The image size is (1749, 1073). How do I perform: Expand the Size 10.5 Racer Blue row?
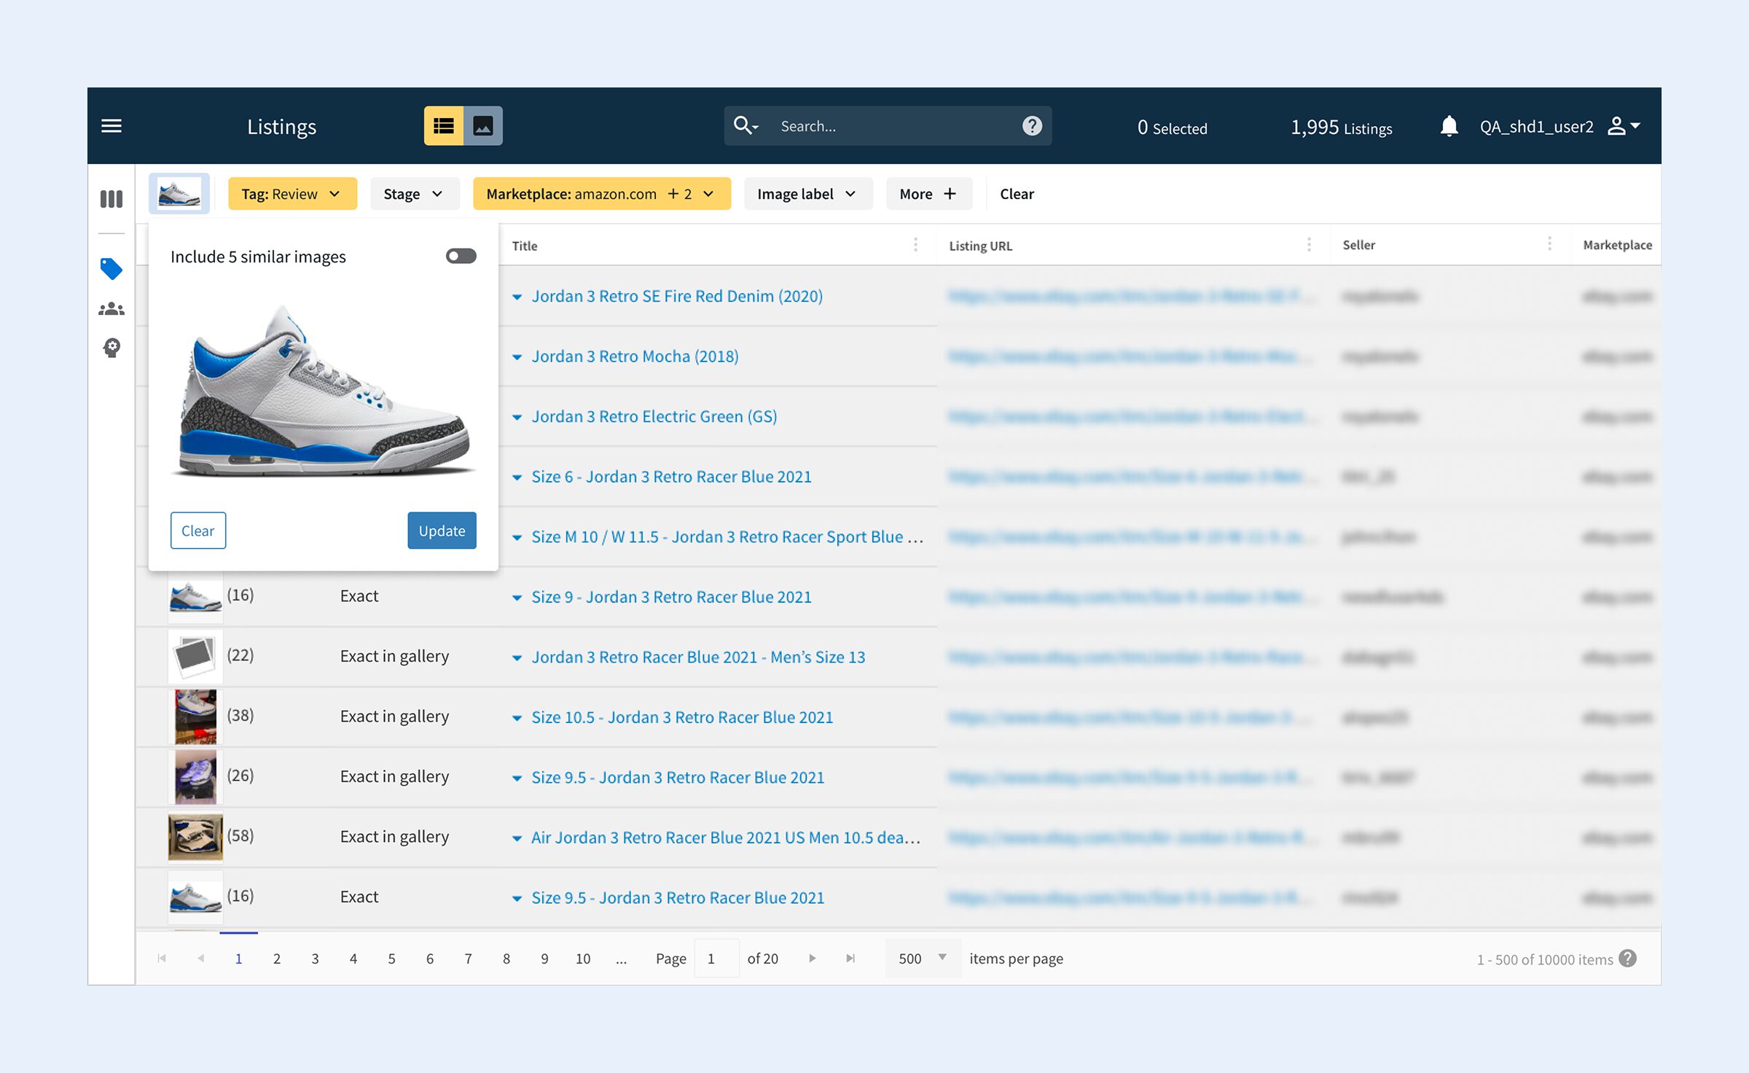517,718
